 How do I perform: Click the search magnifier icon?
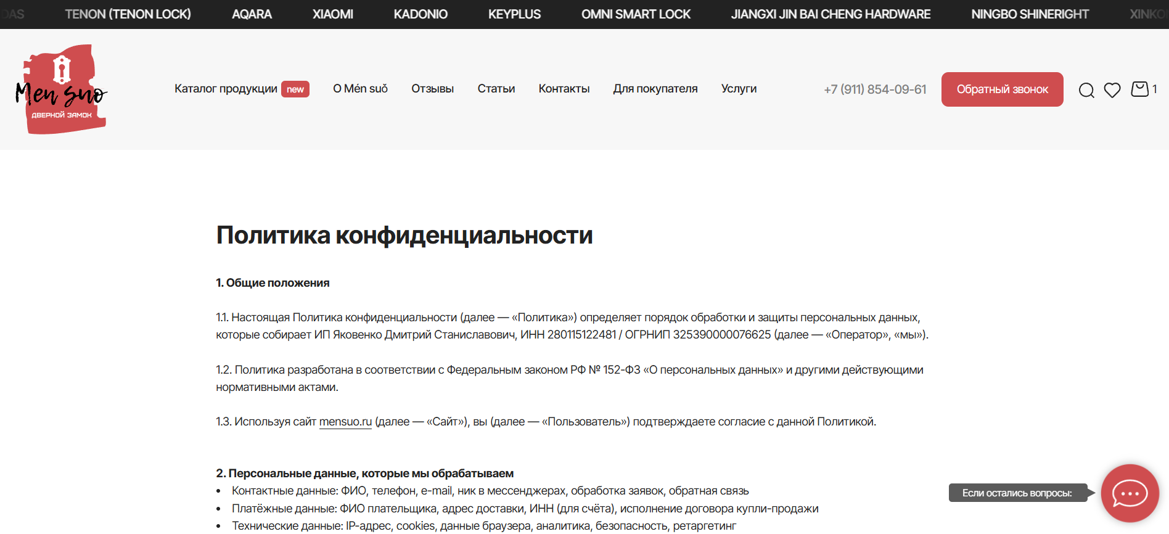(1086, 90)
